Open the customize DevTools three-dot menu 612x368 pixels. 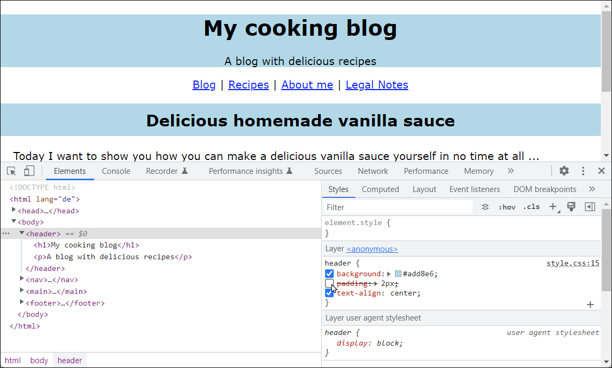583,171
